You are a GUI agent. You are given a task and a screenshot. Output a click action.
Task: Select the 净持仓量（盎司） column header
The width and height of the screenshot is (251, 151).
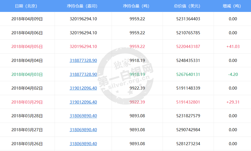(x=82, y=6)
